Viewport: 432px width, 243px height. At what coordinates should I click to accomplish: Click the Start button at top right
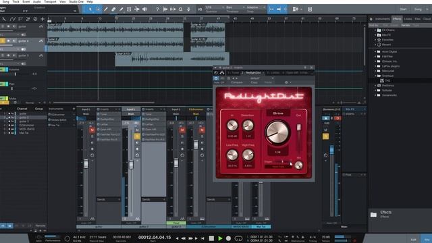(x=403, y=9)
